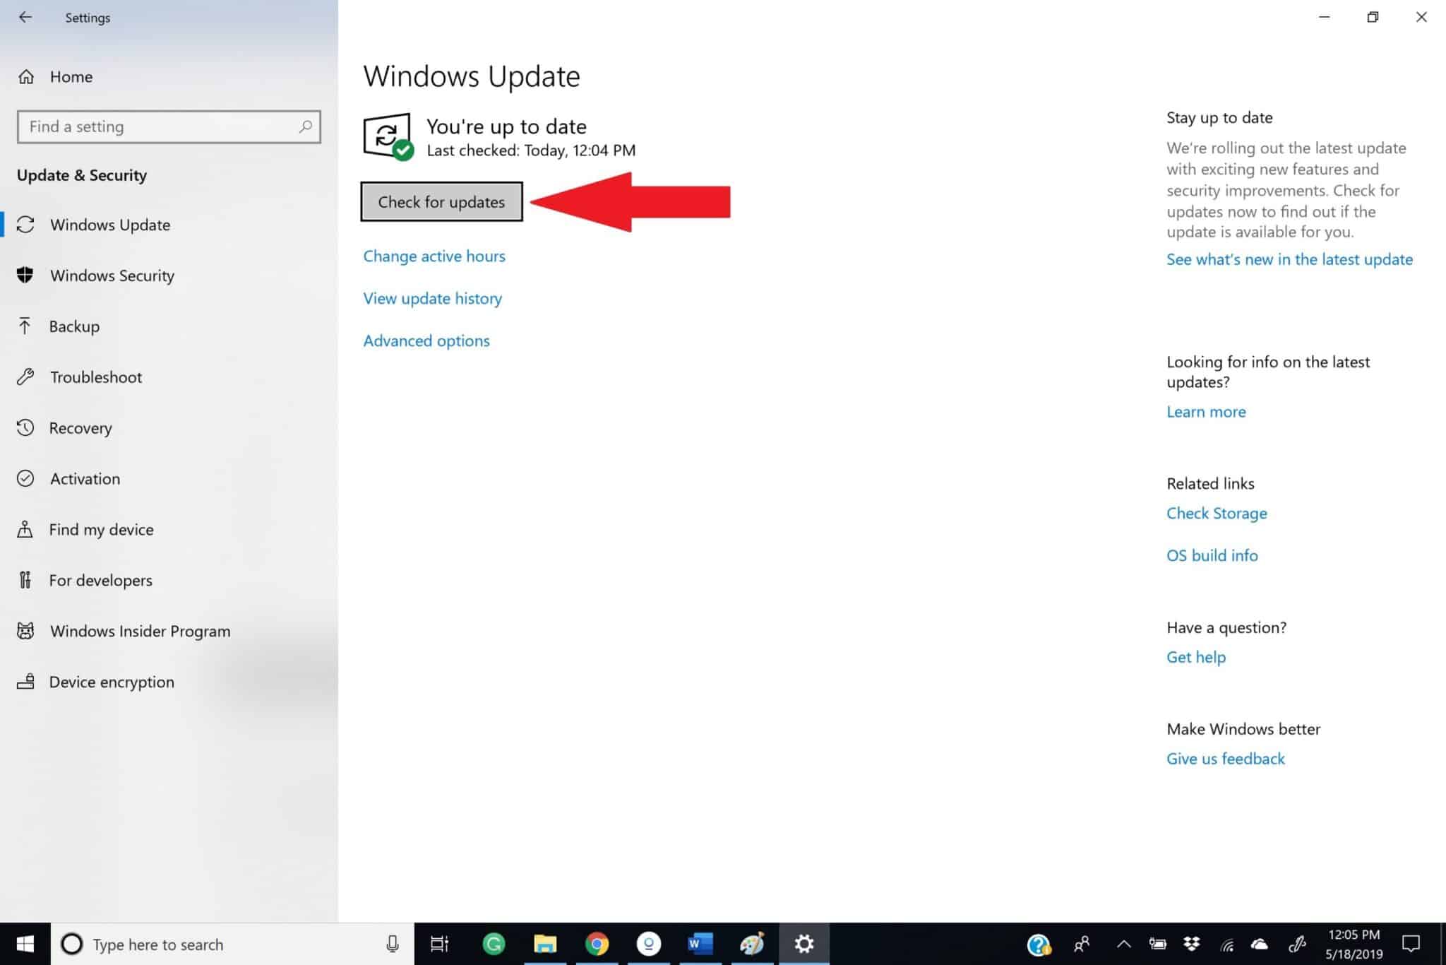
Task: Open Device encryption via the lock icon
Action: click(x=26, y=682)
